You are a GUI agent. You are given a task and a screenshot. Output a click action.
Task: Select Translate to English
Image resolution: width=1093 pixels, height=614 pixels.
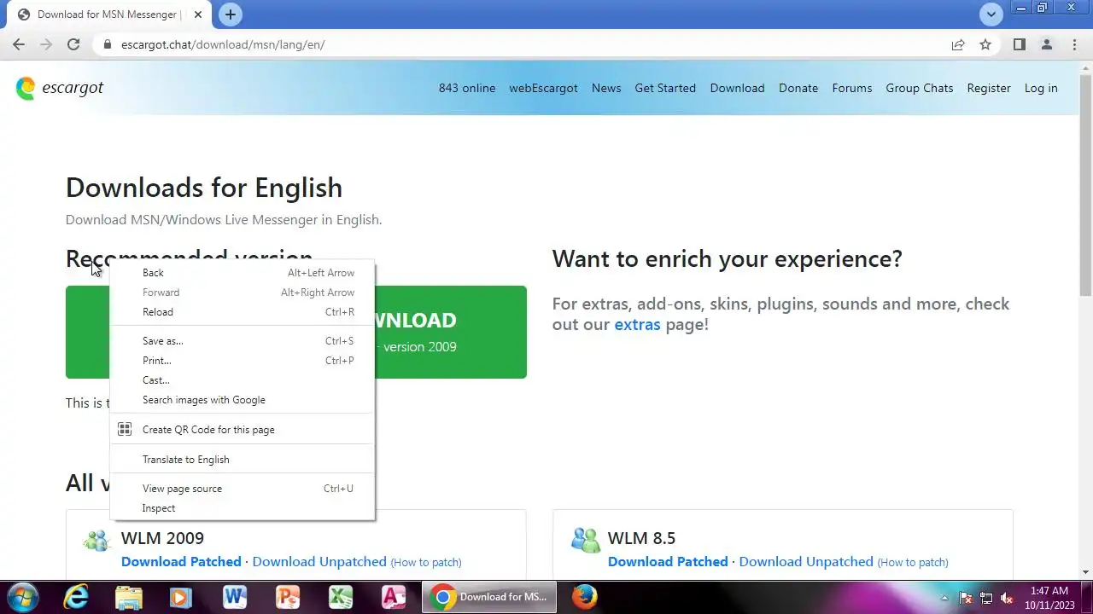click(x=243, y=460)
